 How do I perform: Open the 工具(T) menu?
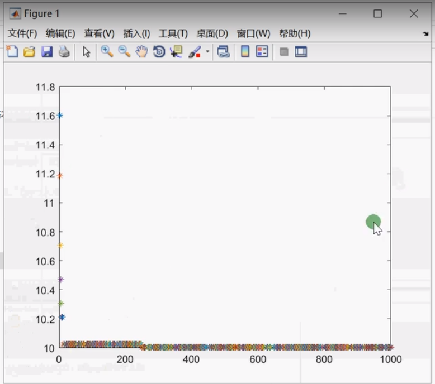(173, 33)
